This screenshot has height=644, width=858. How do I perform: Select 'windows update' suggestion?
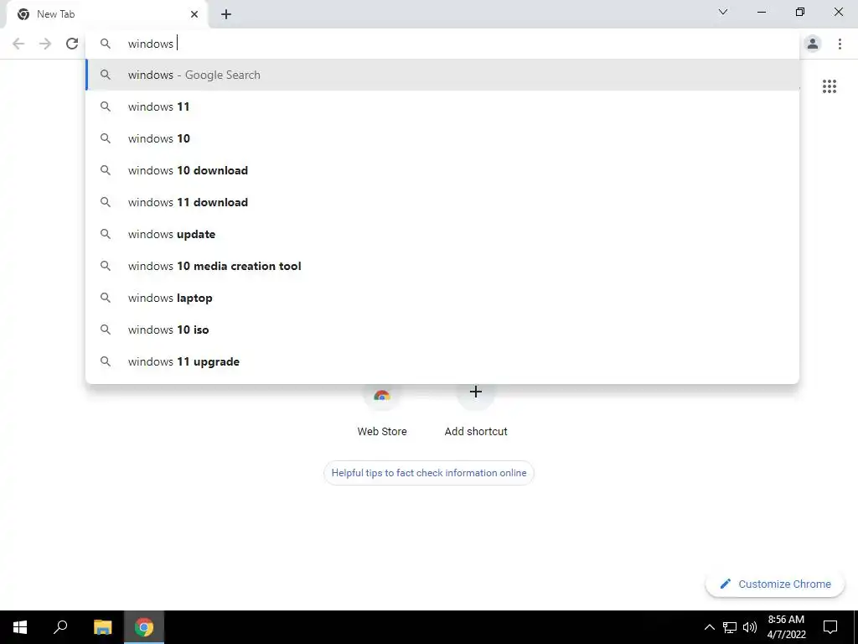(x=442, y=234)
